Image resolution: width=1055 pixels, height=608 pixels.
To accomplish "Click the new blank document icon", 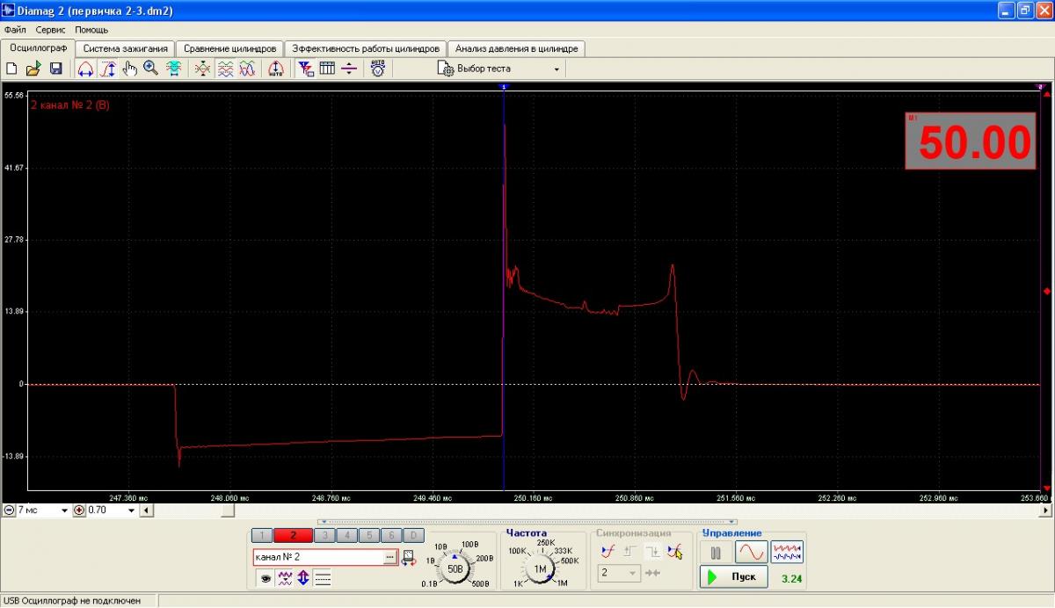I will pyautogui.click(x=12, y=69).
